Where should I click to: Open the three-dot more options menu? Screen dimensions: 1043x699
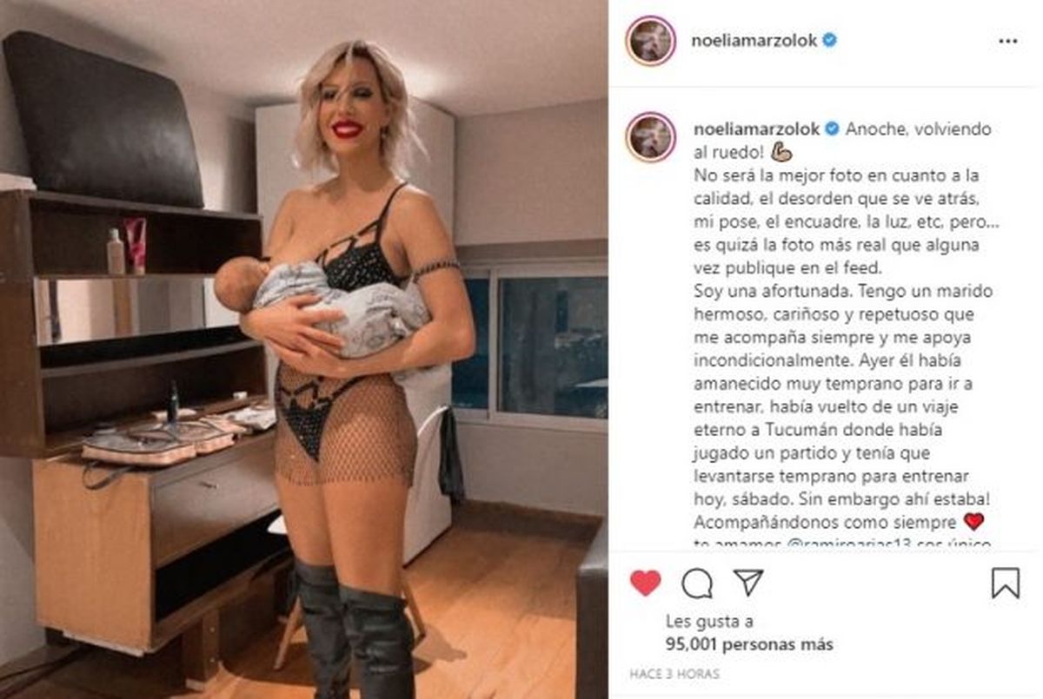[x=1007, y=41]
